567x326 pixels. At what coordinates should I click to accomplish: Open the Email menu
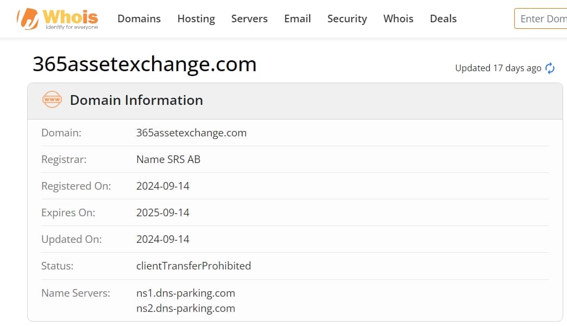coord(297,18)
